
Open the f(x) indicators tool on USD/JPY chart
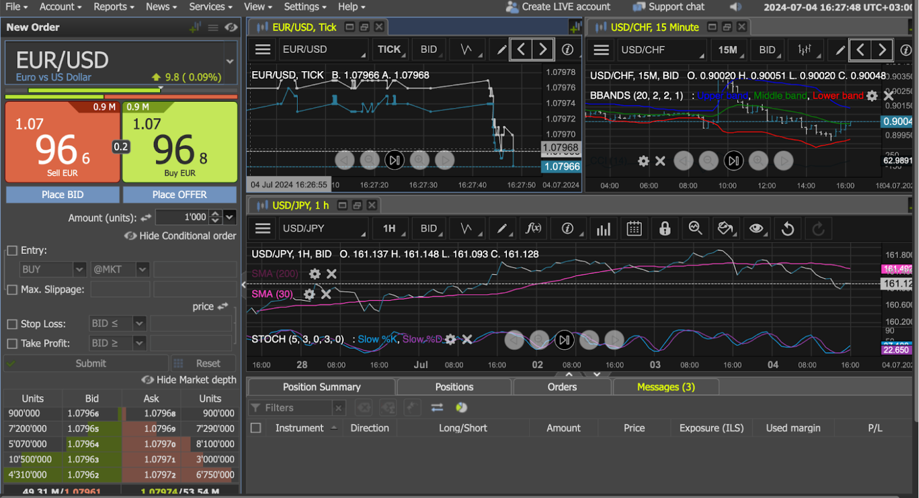533,229
